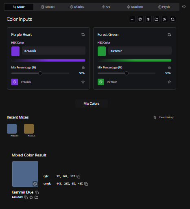
Task: Click the #4d6689 hex text in result
Action: [x=17, y=197]
